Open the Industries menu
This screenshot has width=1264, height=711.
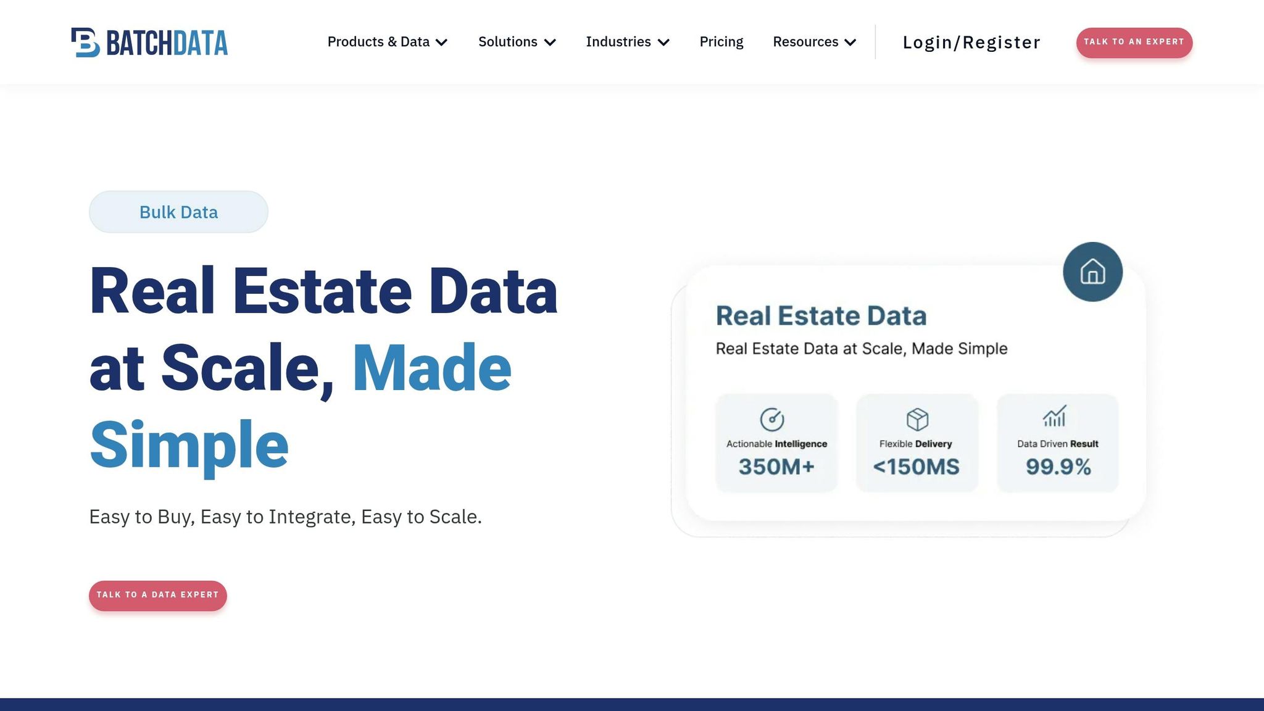[x=628, y=42]
